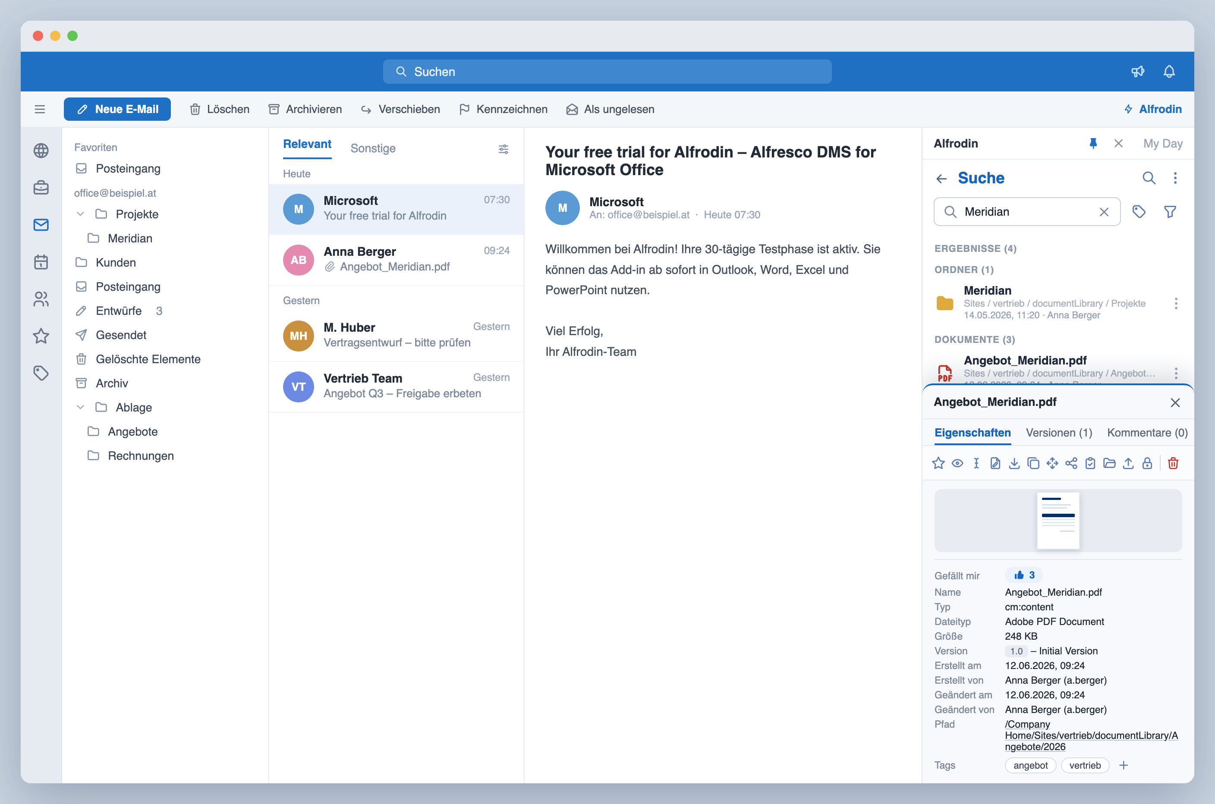Screen dimensions: 1215x804
Task: Toggle the pin on the Alfrodin panel
Action: pyautogui.click(x=1093, y=144)
